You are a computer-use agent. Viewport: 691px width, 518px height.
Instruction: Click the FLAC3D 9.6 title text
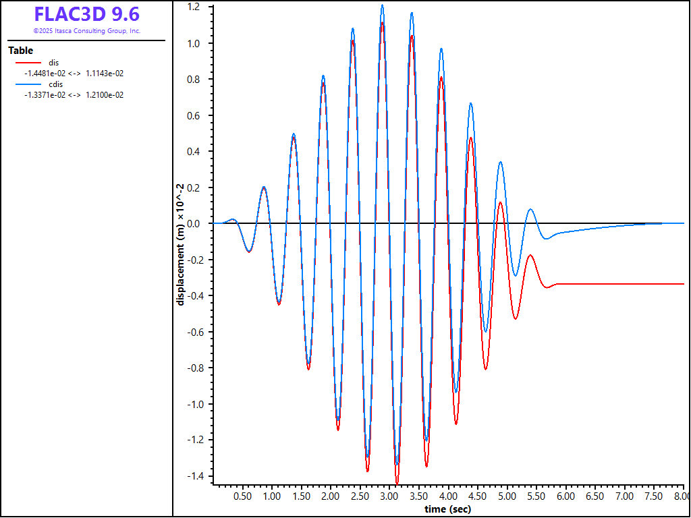click(86, 14)
